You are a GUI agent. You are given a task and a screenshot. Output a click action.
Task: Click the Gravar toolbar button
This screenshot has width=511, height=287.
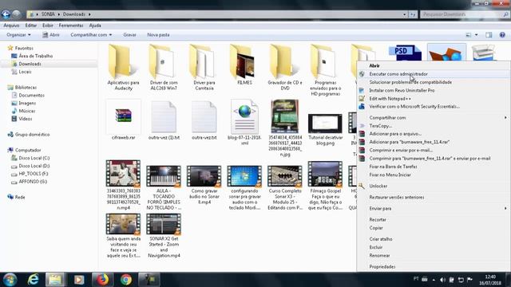coord(129,35)
